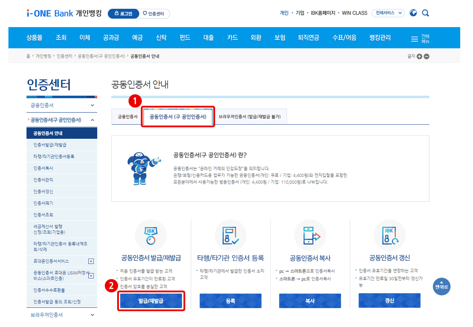The height and width of the screenshot is (327, 473).
Task: Open the 상품몰 menu
Action: [34, 38]
